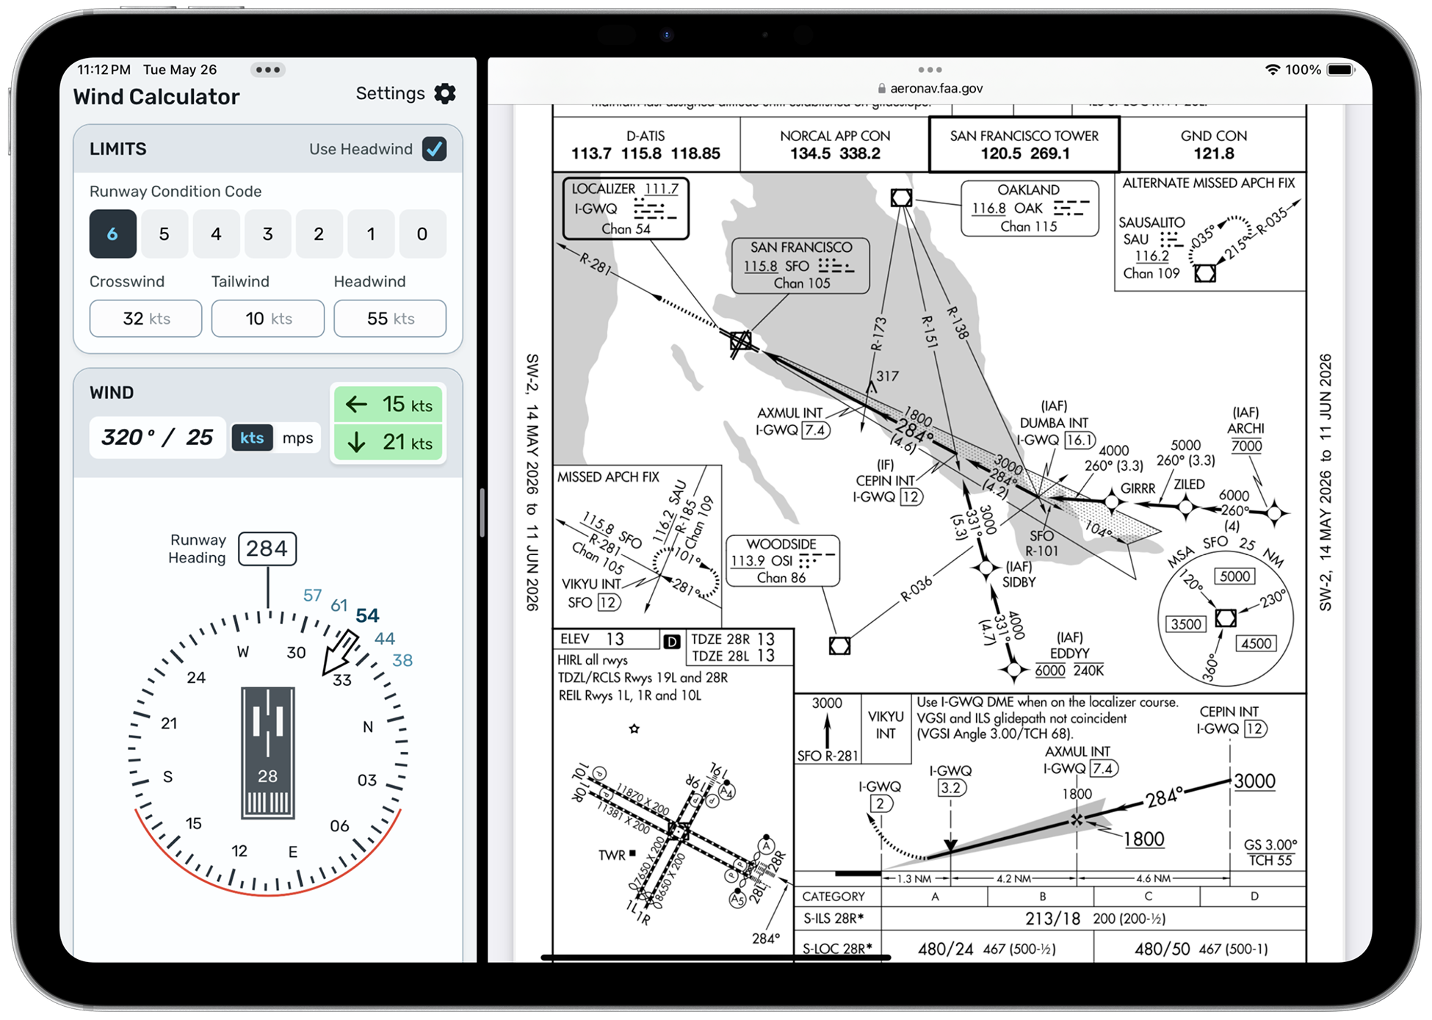
Task: Tap the MISSED APCH FIX inset
Action: [x=637, y=546]
